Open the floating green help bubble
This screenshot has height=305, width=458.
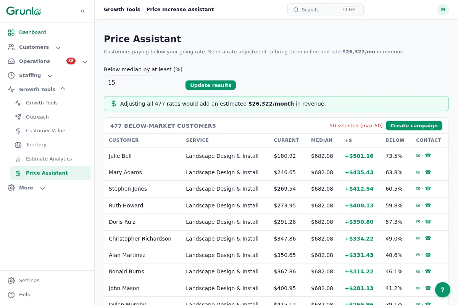443,290
